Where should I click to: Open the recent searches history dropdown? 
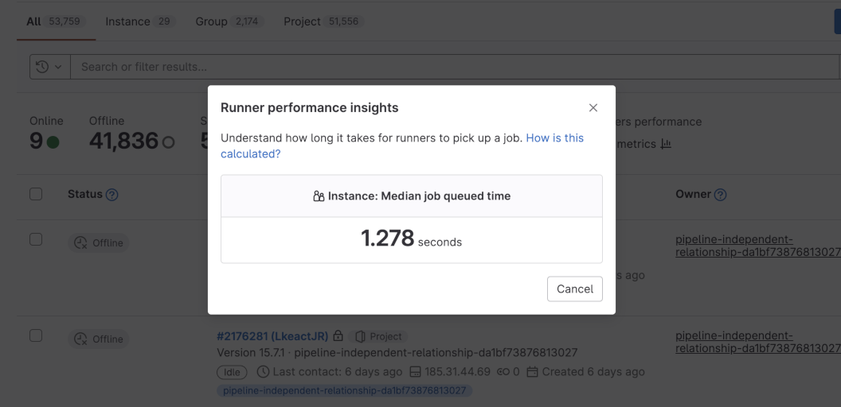(x=49, y=67)
